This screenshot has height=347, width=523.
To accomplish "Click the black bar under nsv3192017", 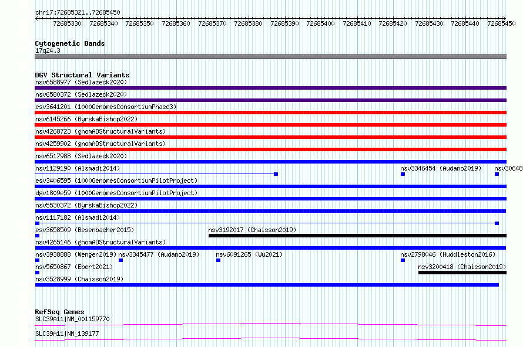I will (x=357, y=236).
